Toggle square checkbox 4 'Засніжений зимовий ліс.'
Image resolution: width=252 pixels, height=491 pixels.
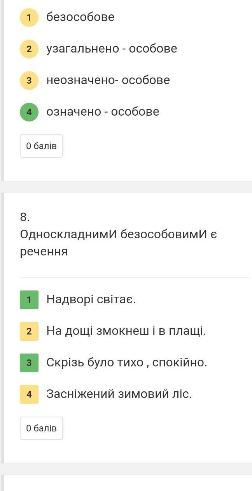click(x=29, y=394)
